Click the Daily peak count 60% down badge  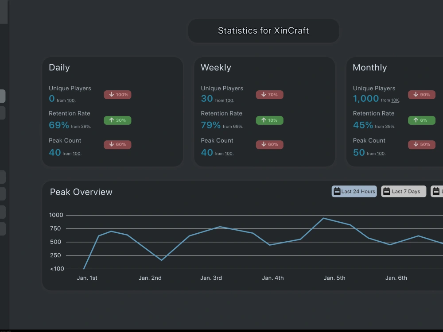pos(117,145)
